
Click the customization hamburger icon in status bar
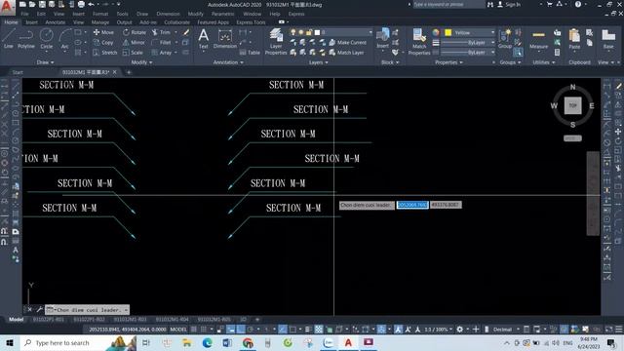tap(619, 330)
